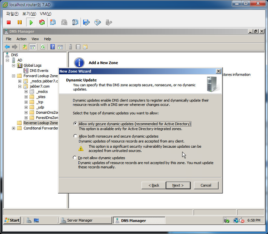Click the USB device toolbar icon
The image size is (268, 234).
(x=109, y=23)
